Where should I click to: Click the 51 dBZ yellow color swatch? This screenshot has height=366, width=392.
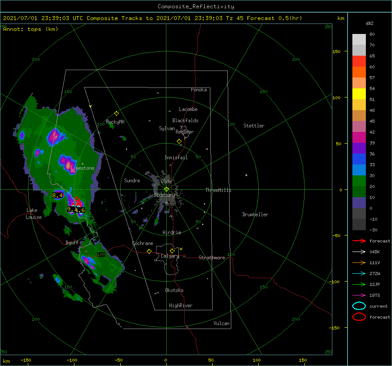click(x=359, y=94)
